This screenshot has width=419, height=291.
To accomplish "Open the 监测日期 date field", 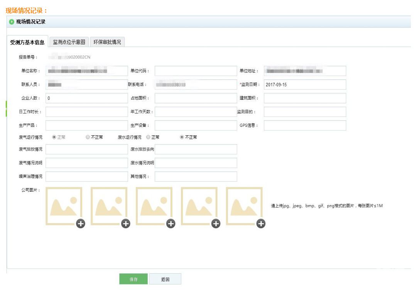I will click(x=305, y=85).
